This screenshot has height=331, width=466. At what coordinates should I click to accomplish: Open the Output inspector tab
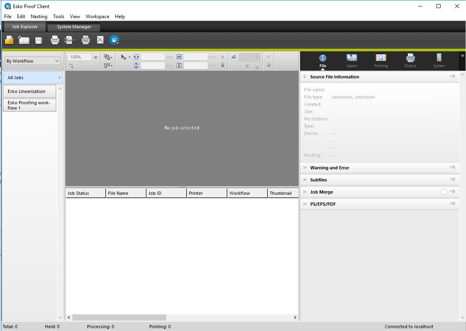(x=410, y=61)
